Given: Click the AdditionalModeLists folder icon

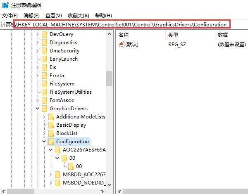Looking at the screenshot, I should pos(51,117).
